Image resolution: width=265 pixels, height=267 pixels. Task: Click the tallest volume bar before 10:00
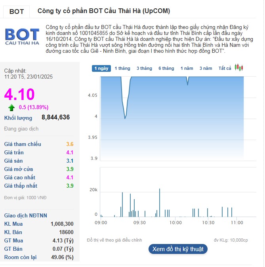[x=160, y=202]
